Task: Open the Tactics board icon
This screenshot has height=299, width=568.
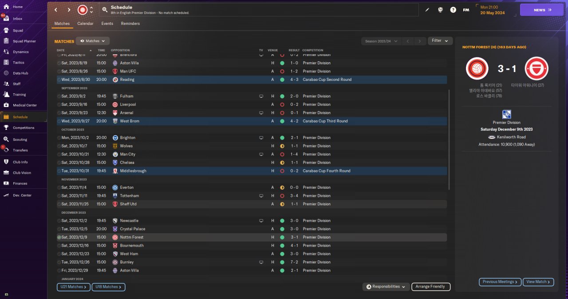Action: (6, 63)
